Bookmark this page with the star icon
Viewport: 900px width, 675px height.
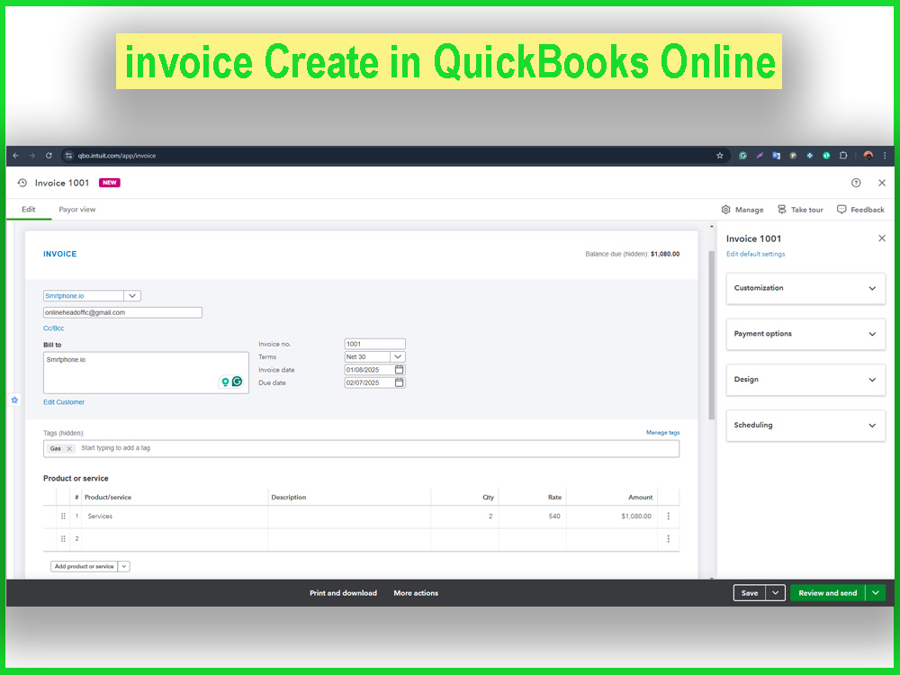[x=720, y=156]
